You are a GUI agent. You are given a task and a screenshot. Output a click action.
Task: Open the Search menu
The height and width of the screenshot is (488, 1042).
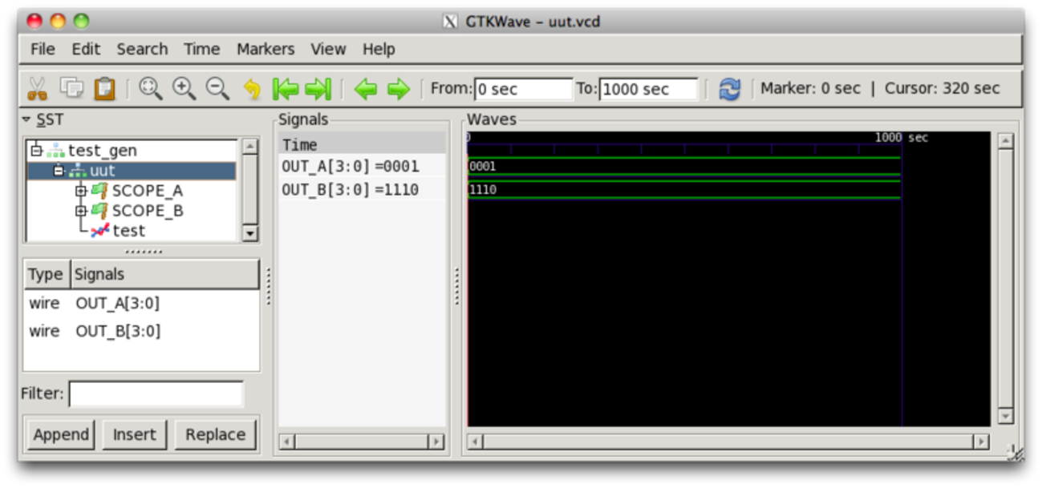(142, 49)
